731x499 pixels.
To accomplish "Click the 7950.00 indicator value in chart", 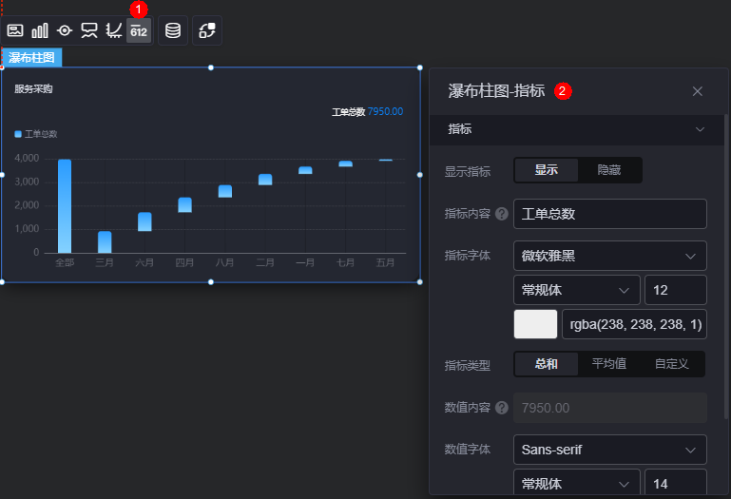I will tap(385, 112).
